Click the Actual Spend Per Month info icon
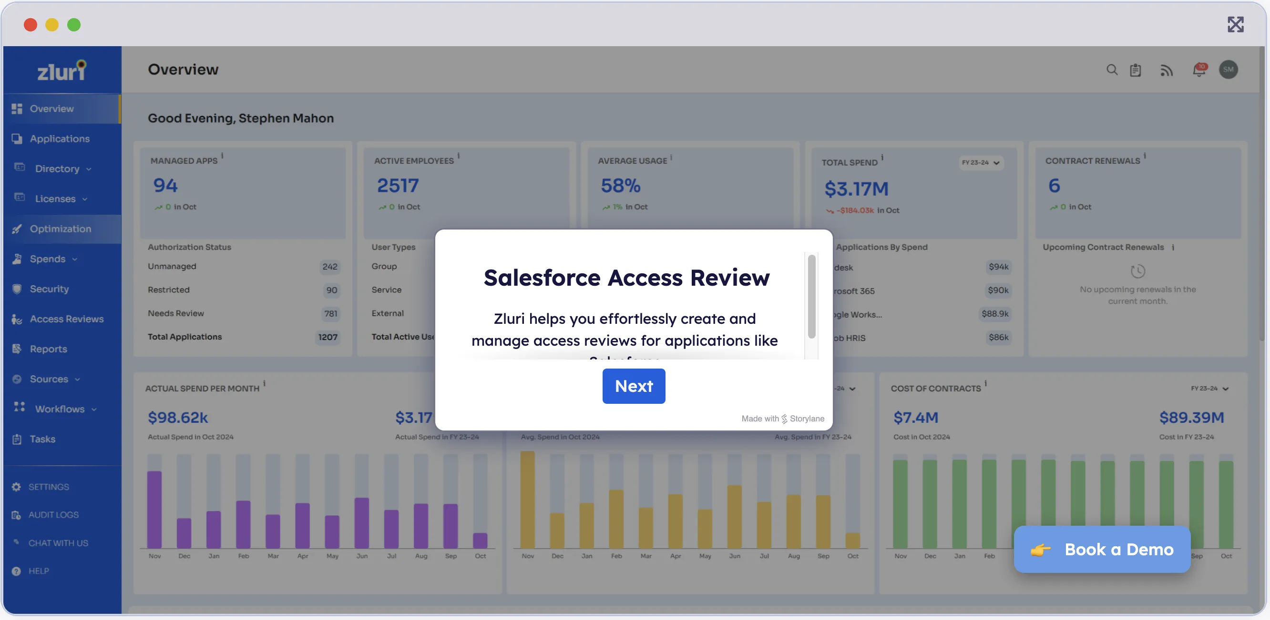Screen dimensions: 1270x620 click(x=264, y=383)
